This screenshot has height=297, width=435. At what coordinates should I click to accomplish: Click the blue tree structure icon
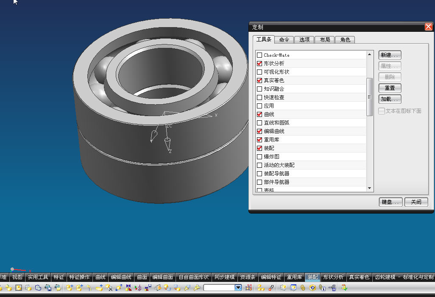(x=332, y=288)
